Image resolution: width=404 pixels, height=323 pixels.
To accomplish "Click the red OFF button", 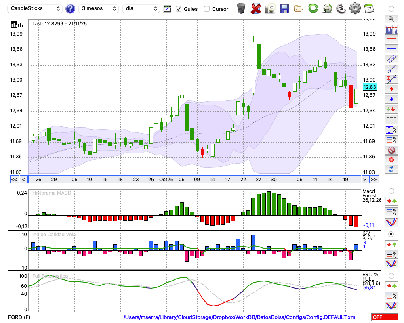I will [384, 317].
